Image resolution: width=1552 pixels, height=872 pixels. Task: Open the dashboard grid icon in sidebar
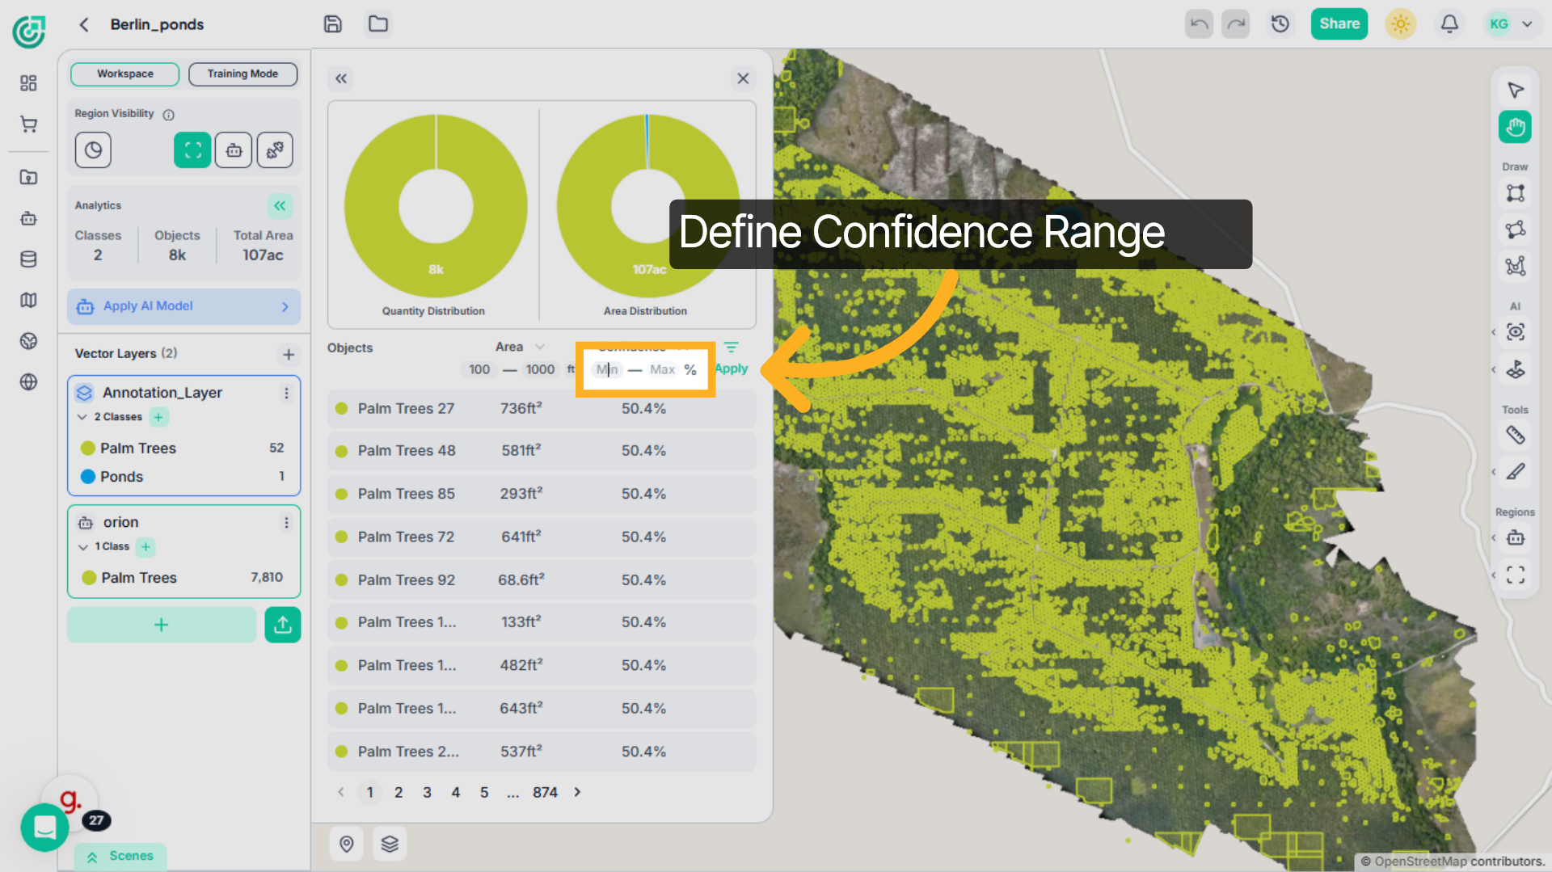click(x=28, y=83)
